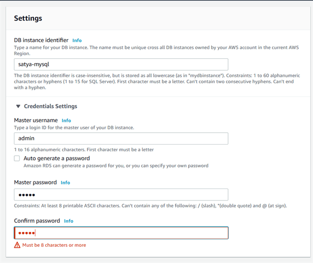Focus the DB instance identifier field containing satya-mysql
The width and height of the screenshot is (313, 263).
coord(121,64)
